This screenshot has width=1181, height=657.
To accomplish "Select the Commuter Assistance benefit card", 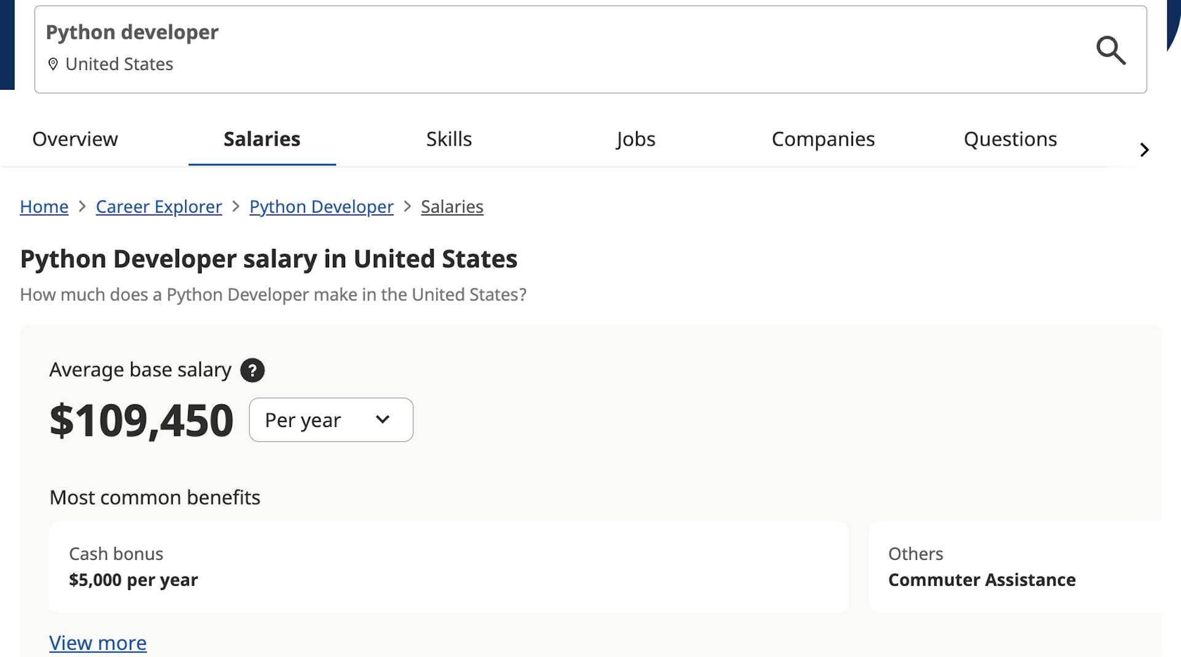I will [x=1015, y=567].
